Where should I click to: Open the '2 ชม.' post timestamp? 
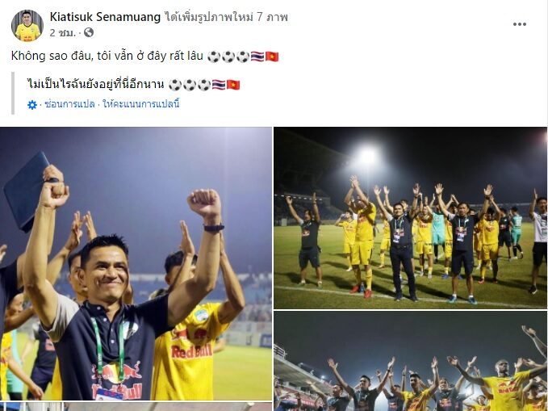point(63,33)
